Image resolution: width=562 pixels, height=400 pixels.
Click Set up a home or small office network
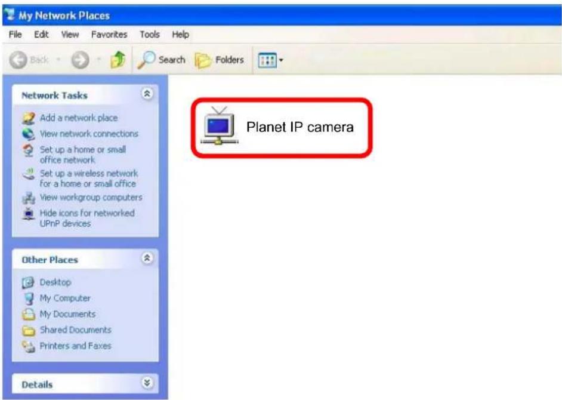click(x=83, y=155)
